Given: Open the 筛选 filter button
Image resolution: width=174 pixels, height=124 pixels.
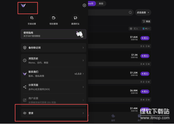Looking at the screenshot, I should pos(146,21).
